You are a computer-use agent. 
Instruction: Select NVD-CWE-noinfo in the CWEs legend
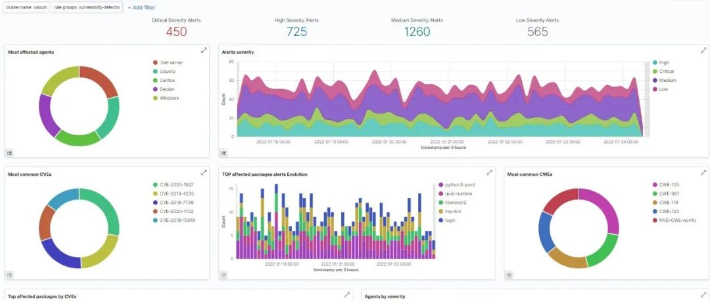pyautogui.click(x=674, y=220)
